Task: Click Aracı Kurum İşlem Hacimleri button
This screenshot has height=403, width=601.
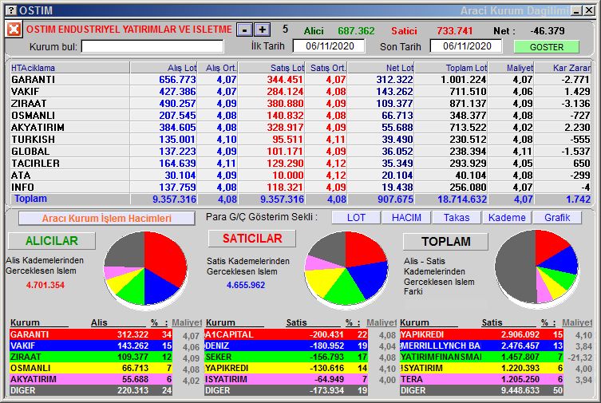Action: (x=107, y=219)
